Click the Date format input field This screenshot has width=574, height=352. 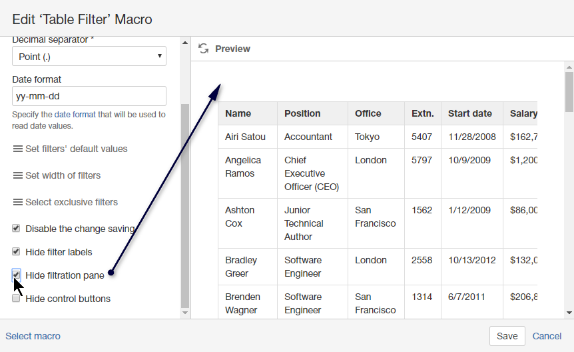click(x=89, y=96)
